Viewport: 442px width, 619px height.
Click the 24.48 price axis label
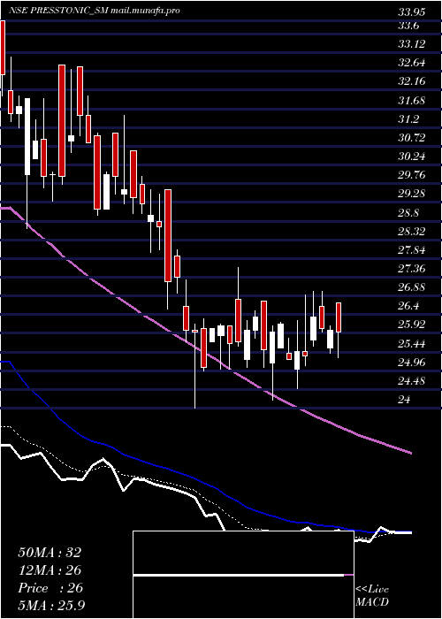(x=412, y=381)
